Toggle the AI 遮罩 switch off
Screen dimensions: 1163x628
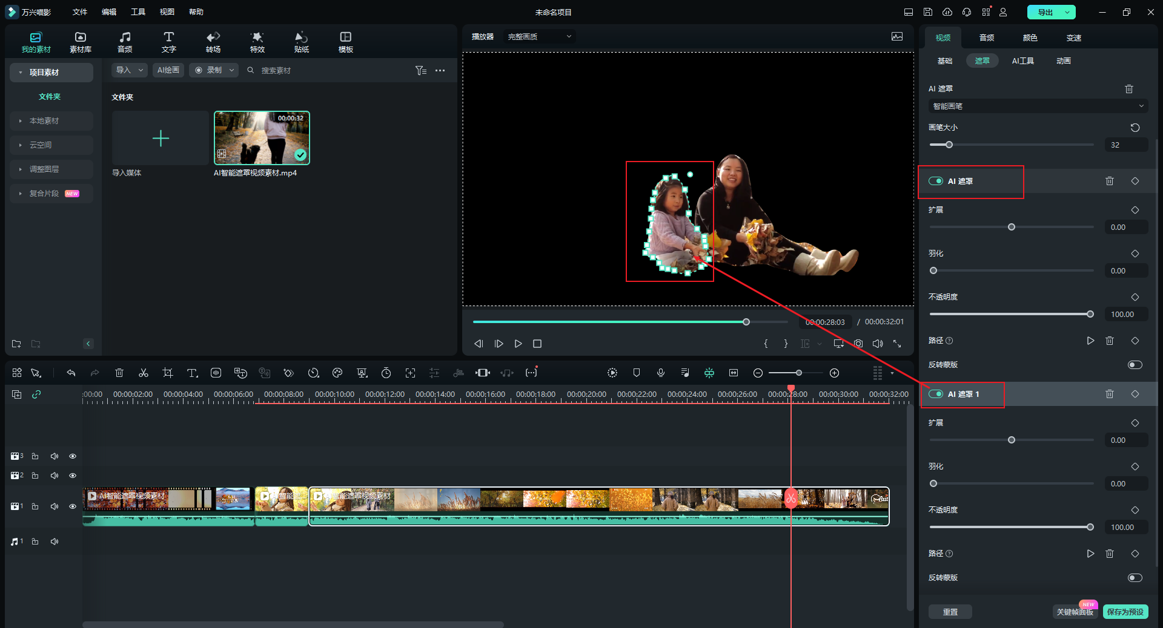click(936, 181)
